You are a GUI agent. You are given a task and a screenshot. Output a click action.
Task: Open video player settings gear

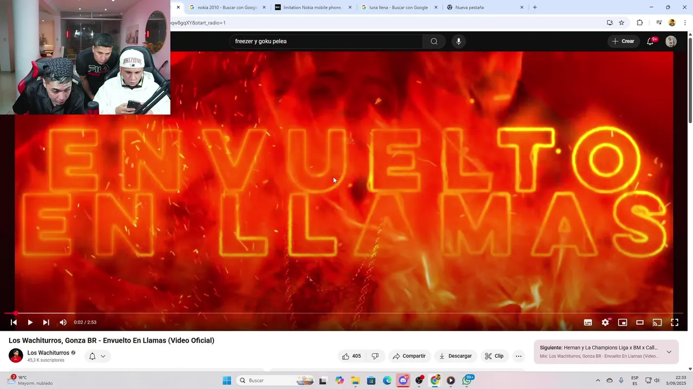pos(605,323)
